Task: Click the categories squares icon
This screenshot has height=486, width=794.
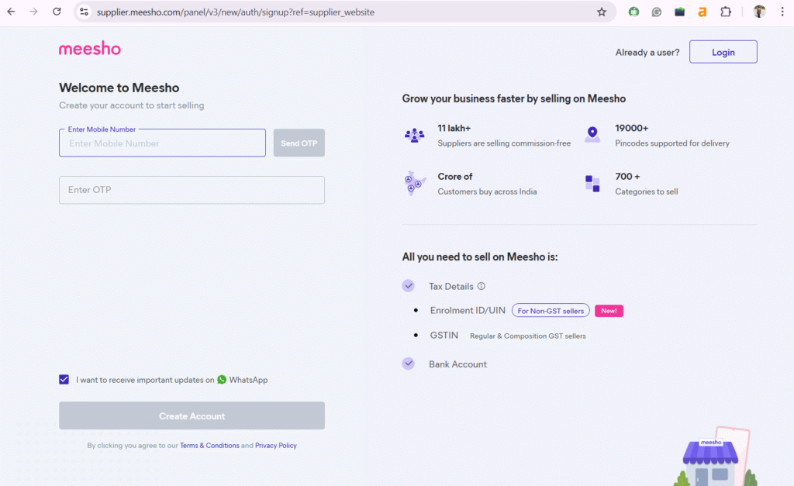Action: tap(592, 184)
